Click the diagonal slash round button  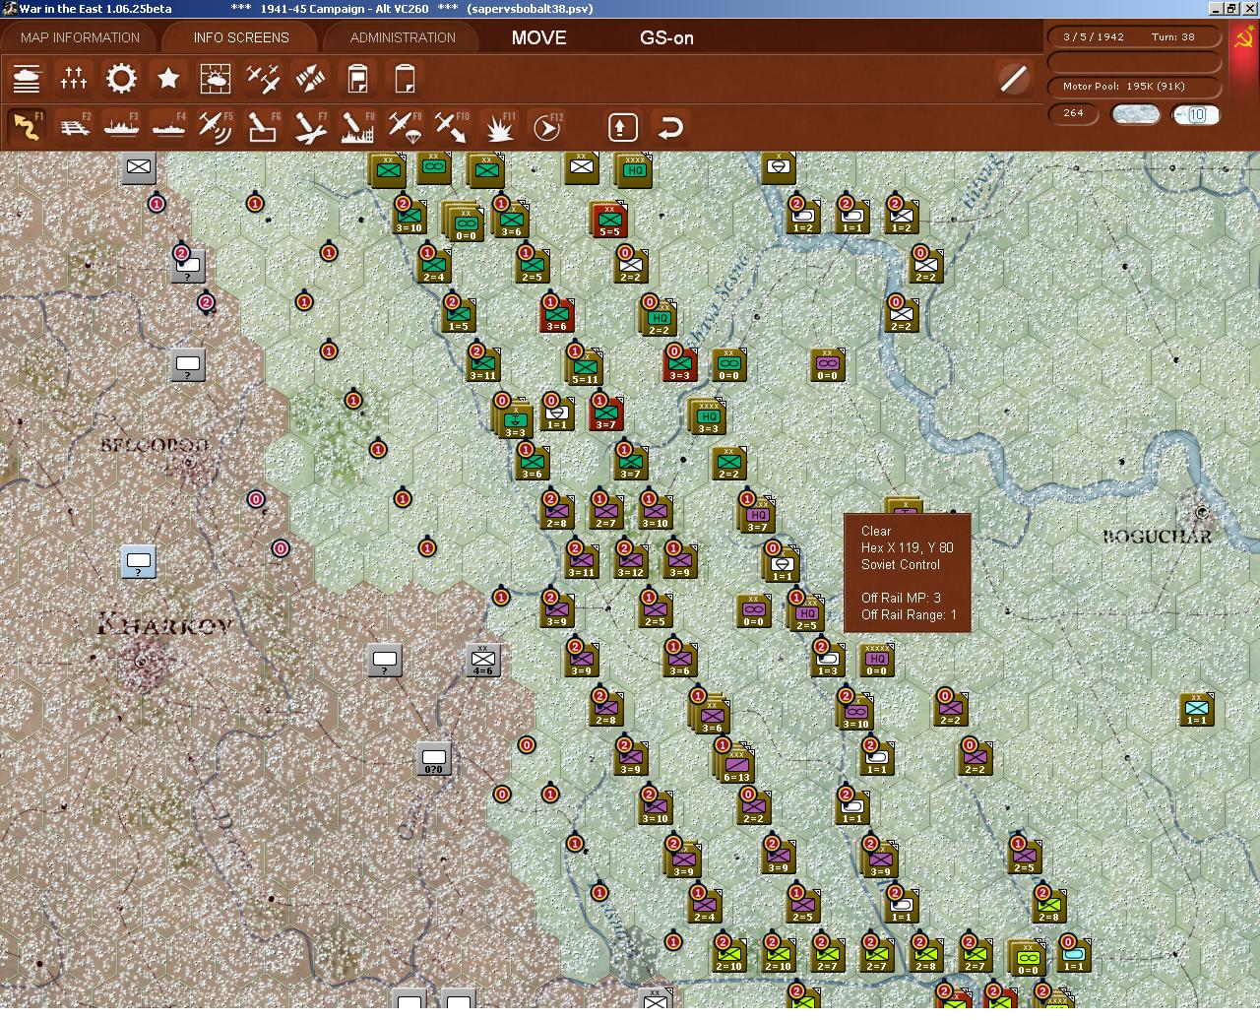[1013, 78]
